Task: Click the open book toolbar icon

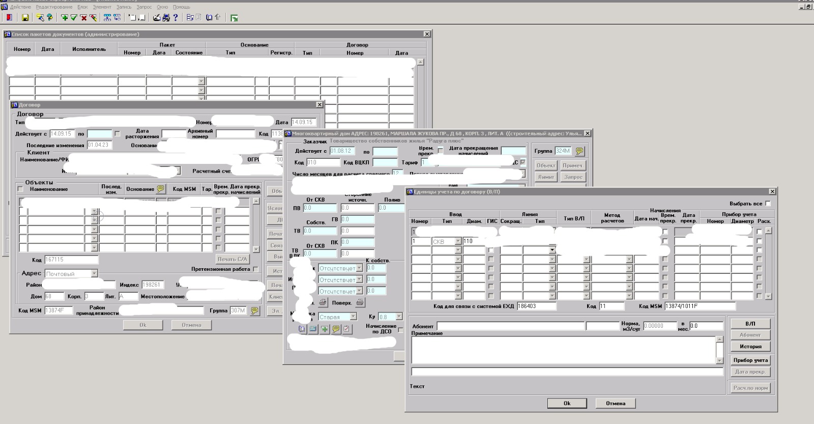Action: tap(209, 18)
